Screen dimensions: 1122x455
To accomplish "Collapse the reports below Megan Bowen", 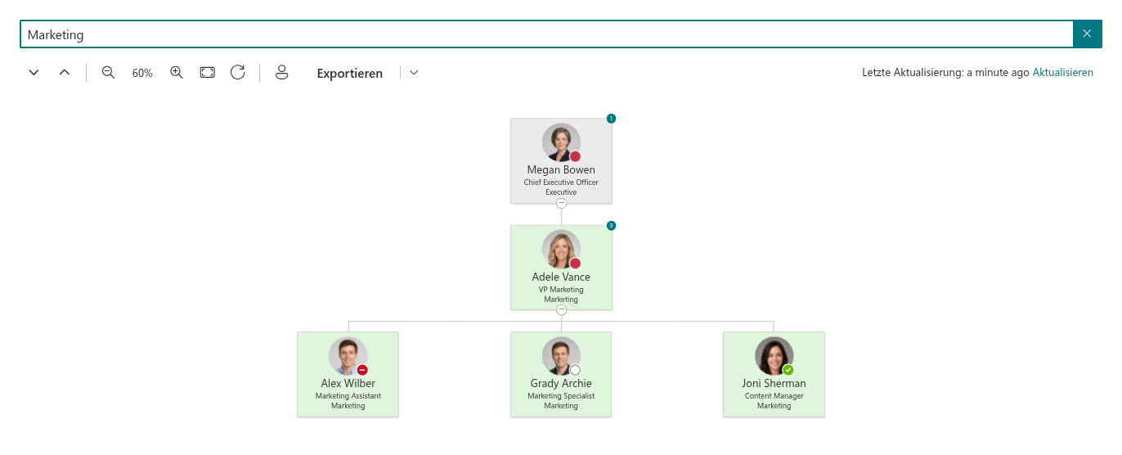I will (x=561, y=204).
